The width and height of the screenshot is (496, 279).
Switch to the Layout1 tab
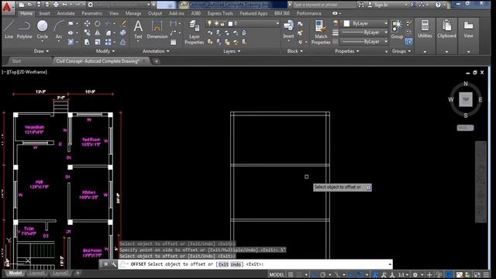point(37,273)
